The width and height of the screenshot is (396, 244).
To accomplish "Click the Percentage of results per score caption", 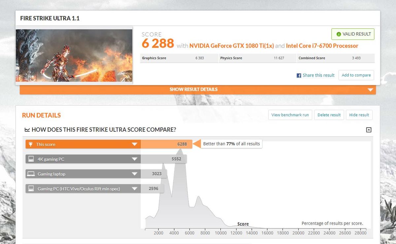I will 332,223.
